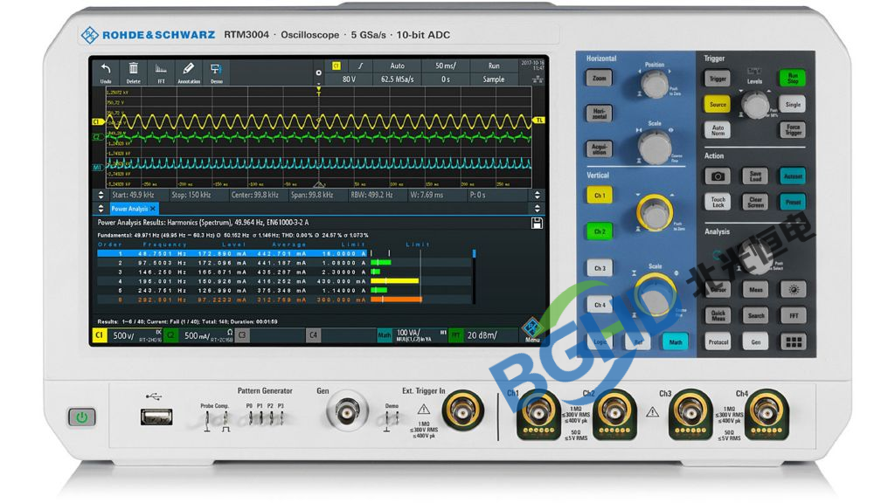Open the Sample acquisition mode field
Viewport: 895px width, 503px height.
494,79
